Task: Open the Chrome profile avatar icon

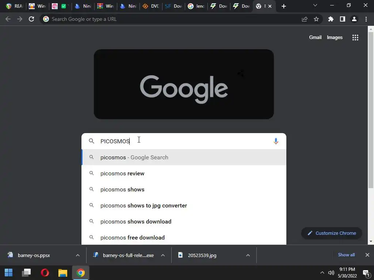Action: click(354, 19)
